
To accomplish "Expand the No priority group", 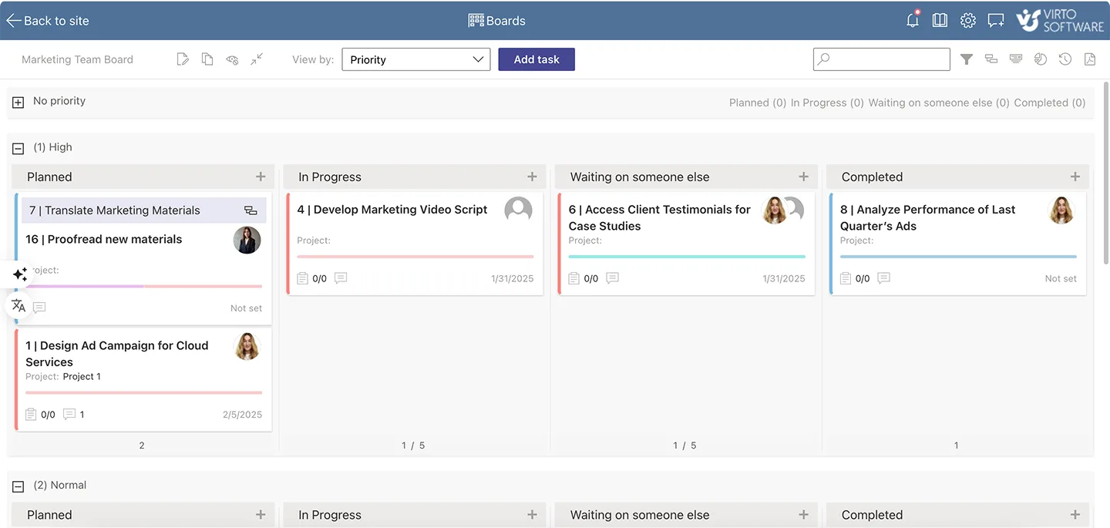I will point(17,101).
